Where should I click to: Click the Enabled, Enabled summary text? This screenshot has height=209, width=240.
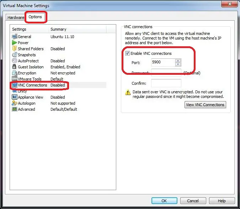pos(65,67)
